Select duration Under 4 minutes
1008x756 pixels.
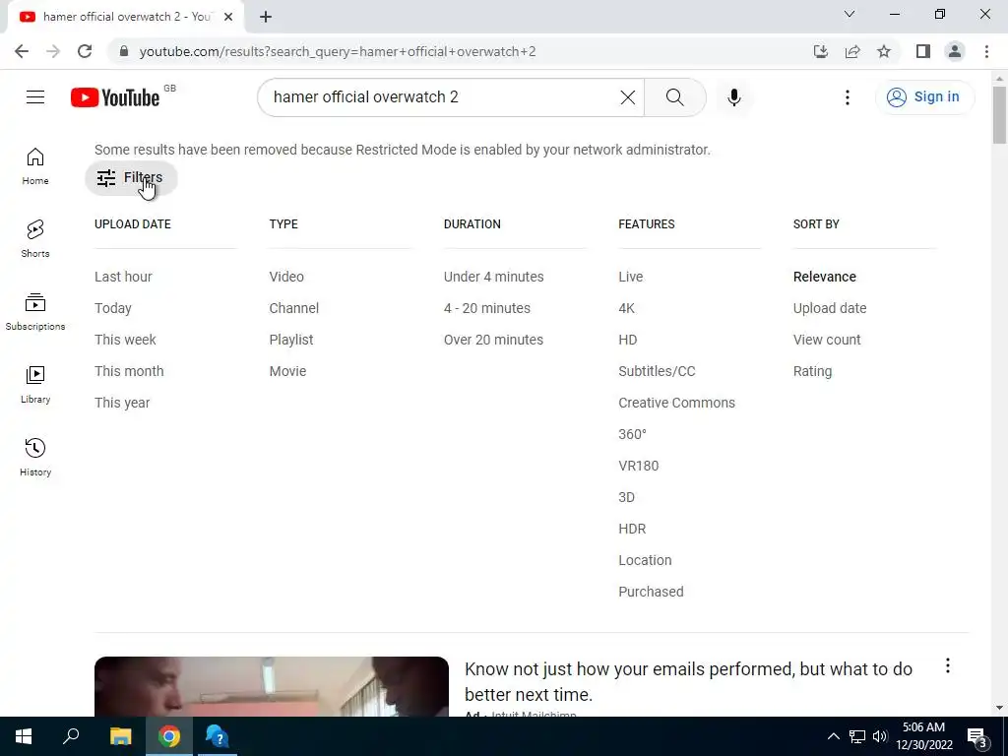(x=494, y=277)
